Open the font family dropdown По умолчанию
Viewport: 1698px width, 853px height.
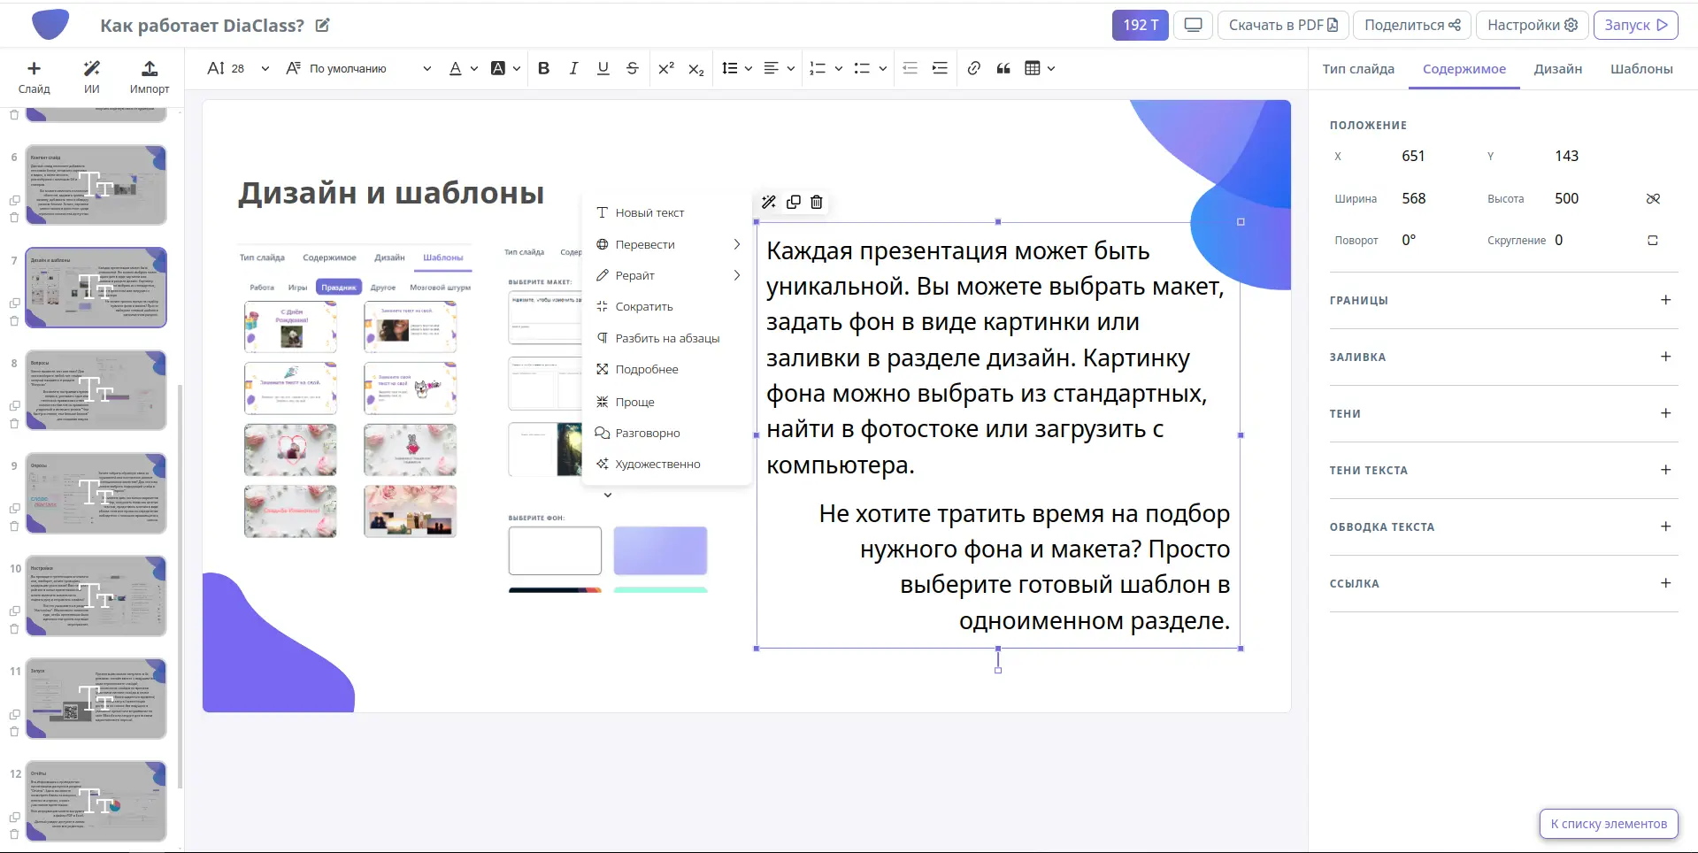[359, 68]
